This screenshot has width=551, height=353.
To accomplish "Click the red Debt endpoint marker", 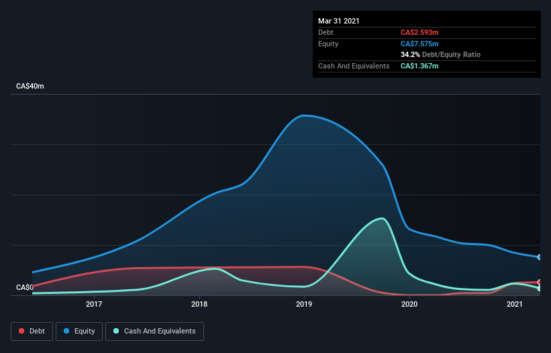I will point(540,282).
